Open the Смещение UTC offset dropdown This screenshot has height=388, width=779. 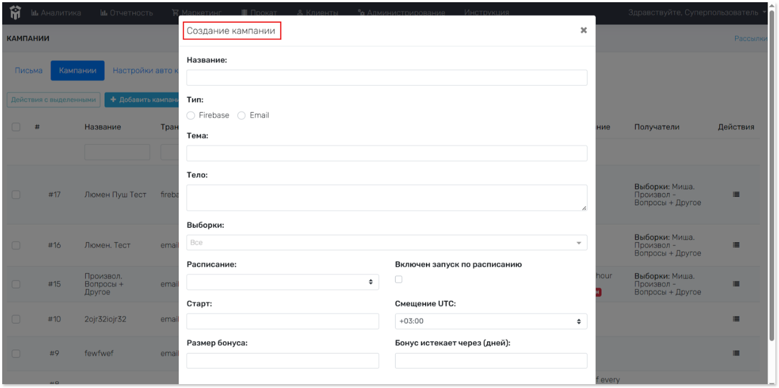[x=491, y=321]
